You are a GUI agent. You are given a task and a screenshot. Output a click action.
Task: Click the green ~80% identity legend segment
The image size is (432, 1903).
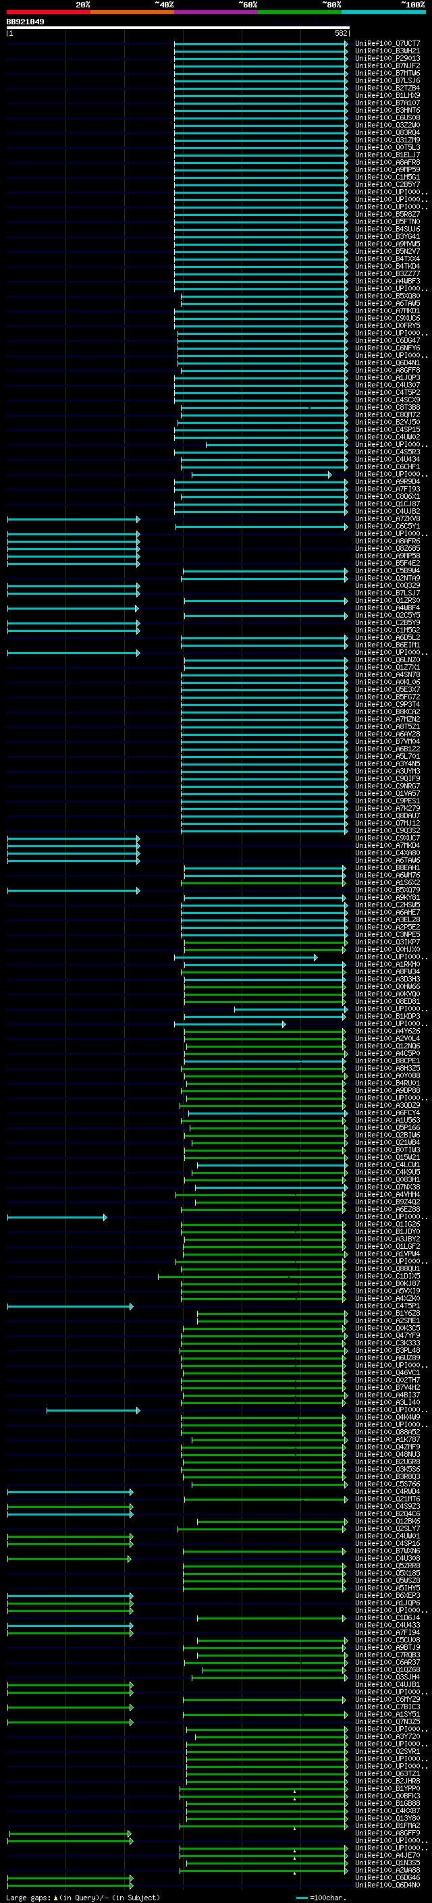(300, 12)
